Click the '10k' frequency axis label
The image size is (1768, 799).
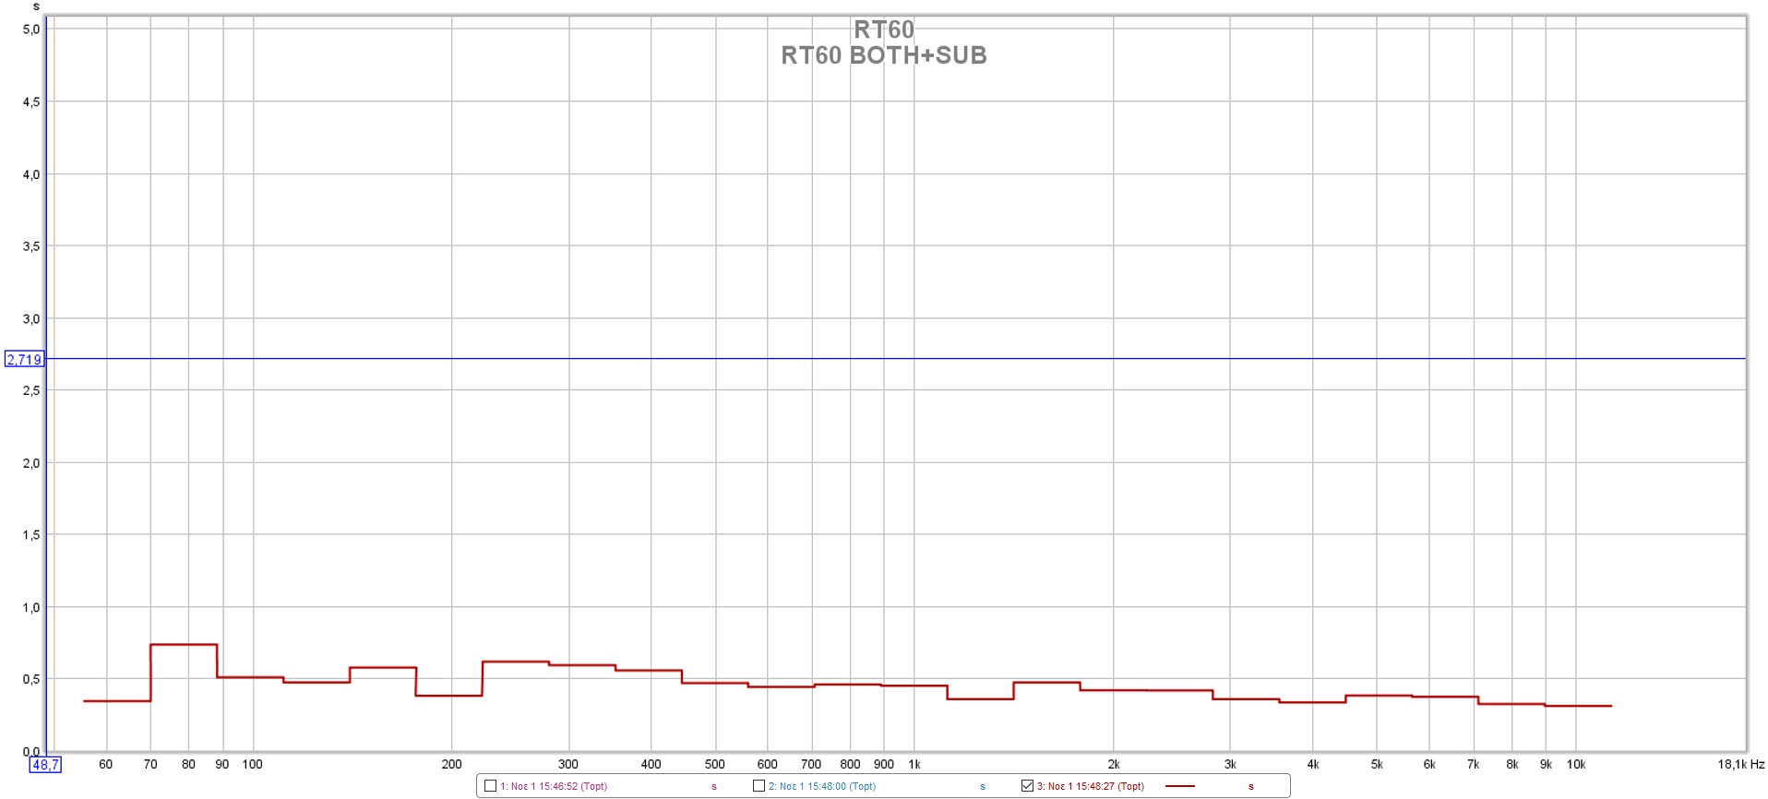click(1576, 765)
